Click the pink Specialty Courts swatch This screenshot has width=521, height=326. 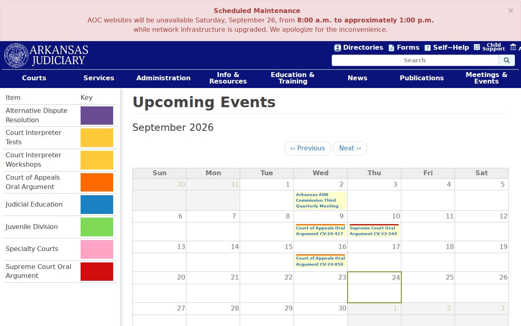[97, 249]
